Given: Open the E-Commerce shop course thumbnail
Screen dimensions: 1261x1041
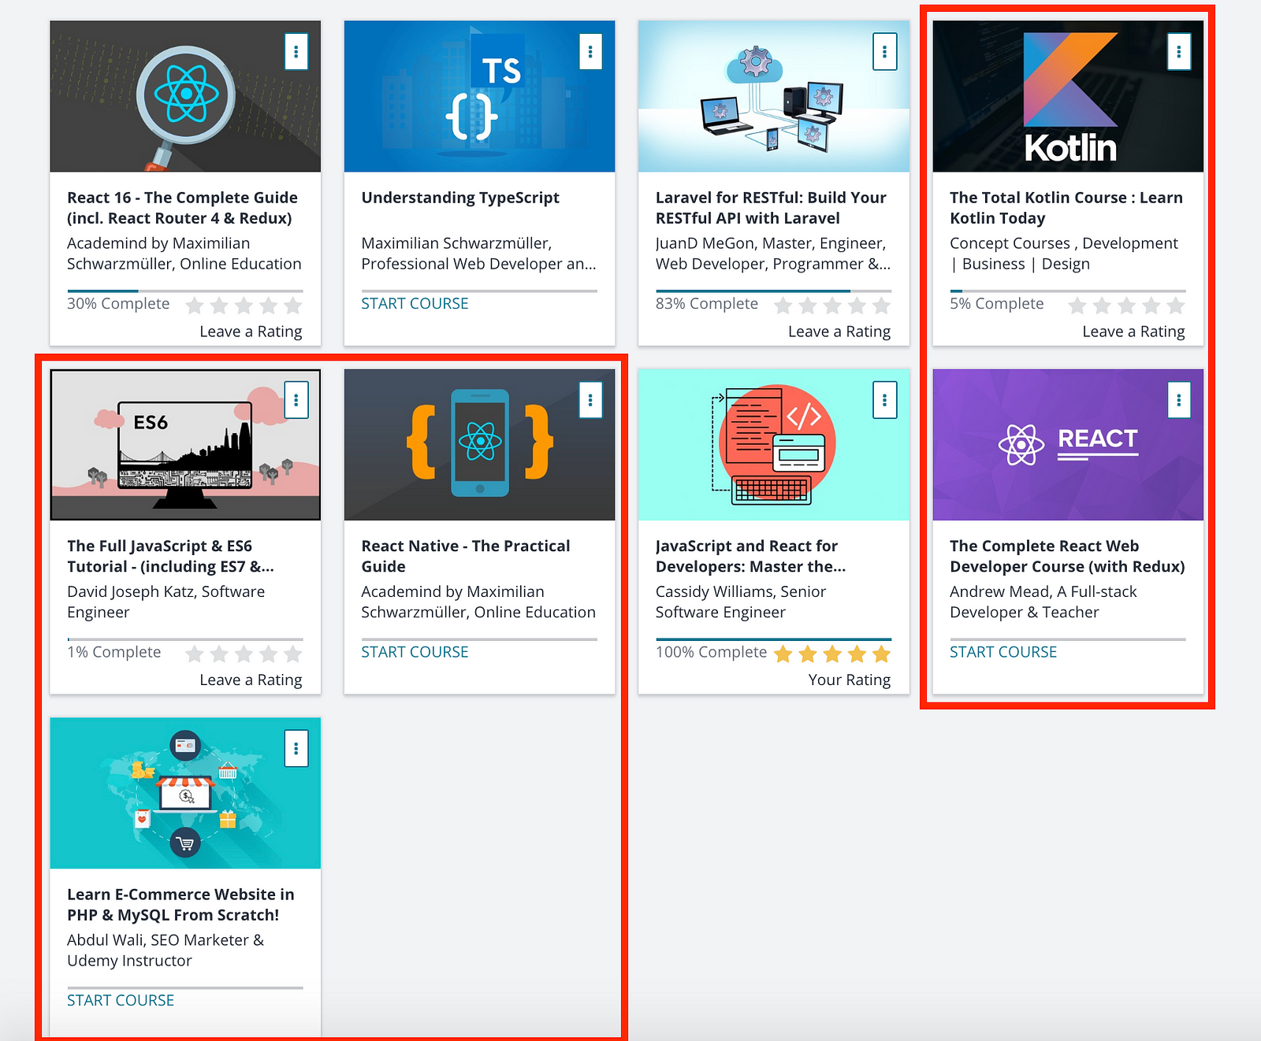Looking at the screenshot, I should pyautogui.click(x=185, y=793).
